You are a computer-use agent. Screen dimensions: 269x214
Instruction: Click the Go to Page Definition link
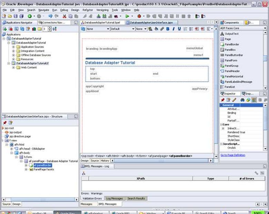coord(233,155)
